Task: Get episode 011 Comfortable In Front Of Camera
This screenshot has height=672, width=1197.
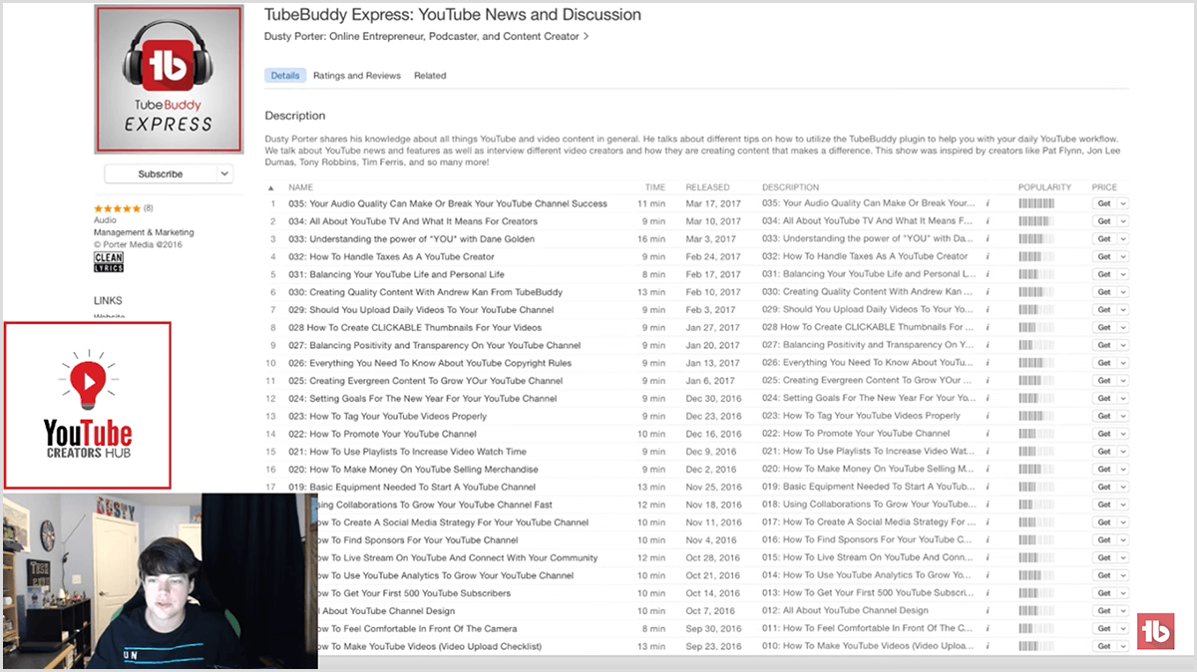Action: pos(1104,629)
